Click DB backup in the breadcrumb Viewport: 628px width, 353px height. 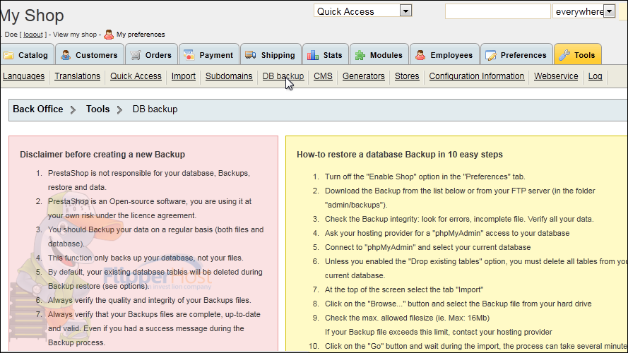tap(155, 109)
